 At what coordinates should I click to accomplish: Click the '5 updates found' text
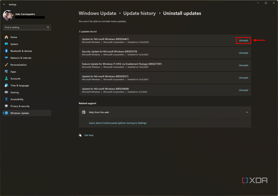[x=88, y=31]
